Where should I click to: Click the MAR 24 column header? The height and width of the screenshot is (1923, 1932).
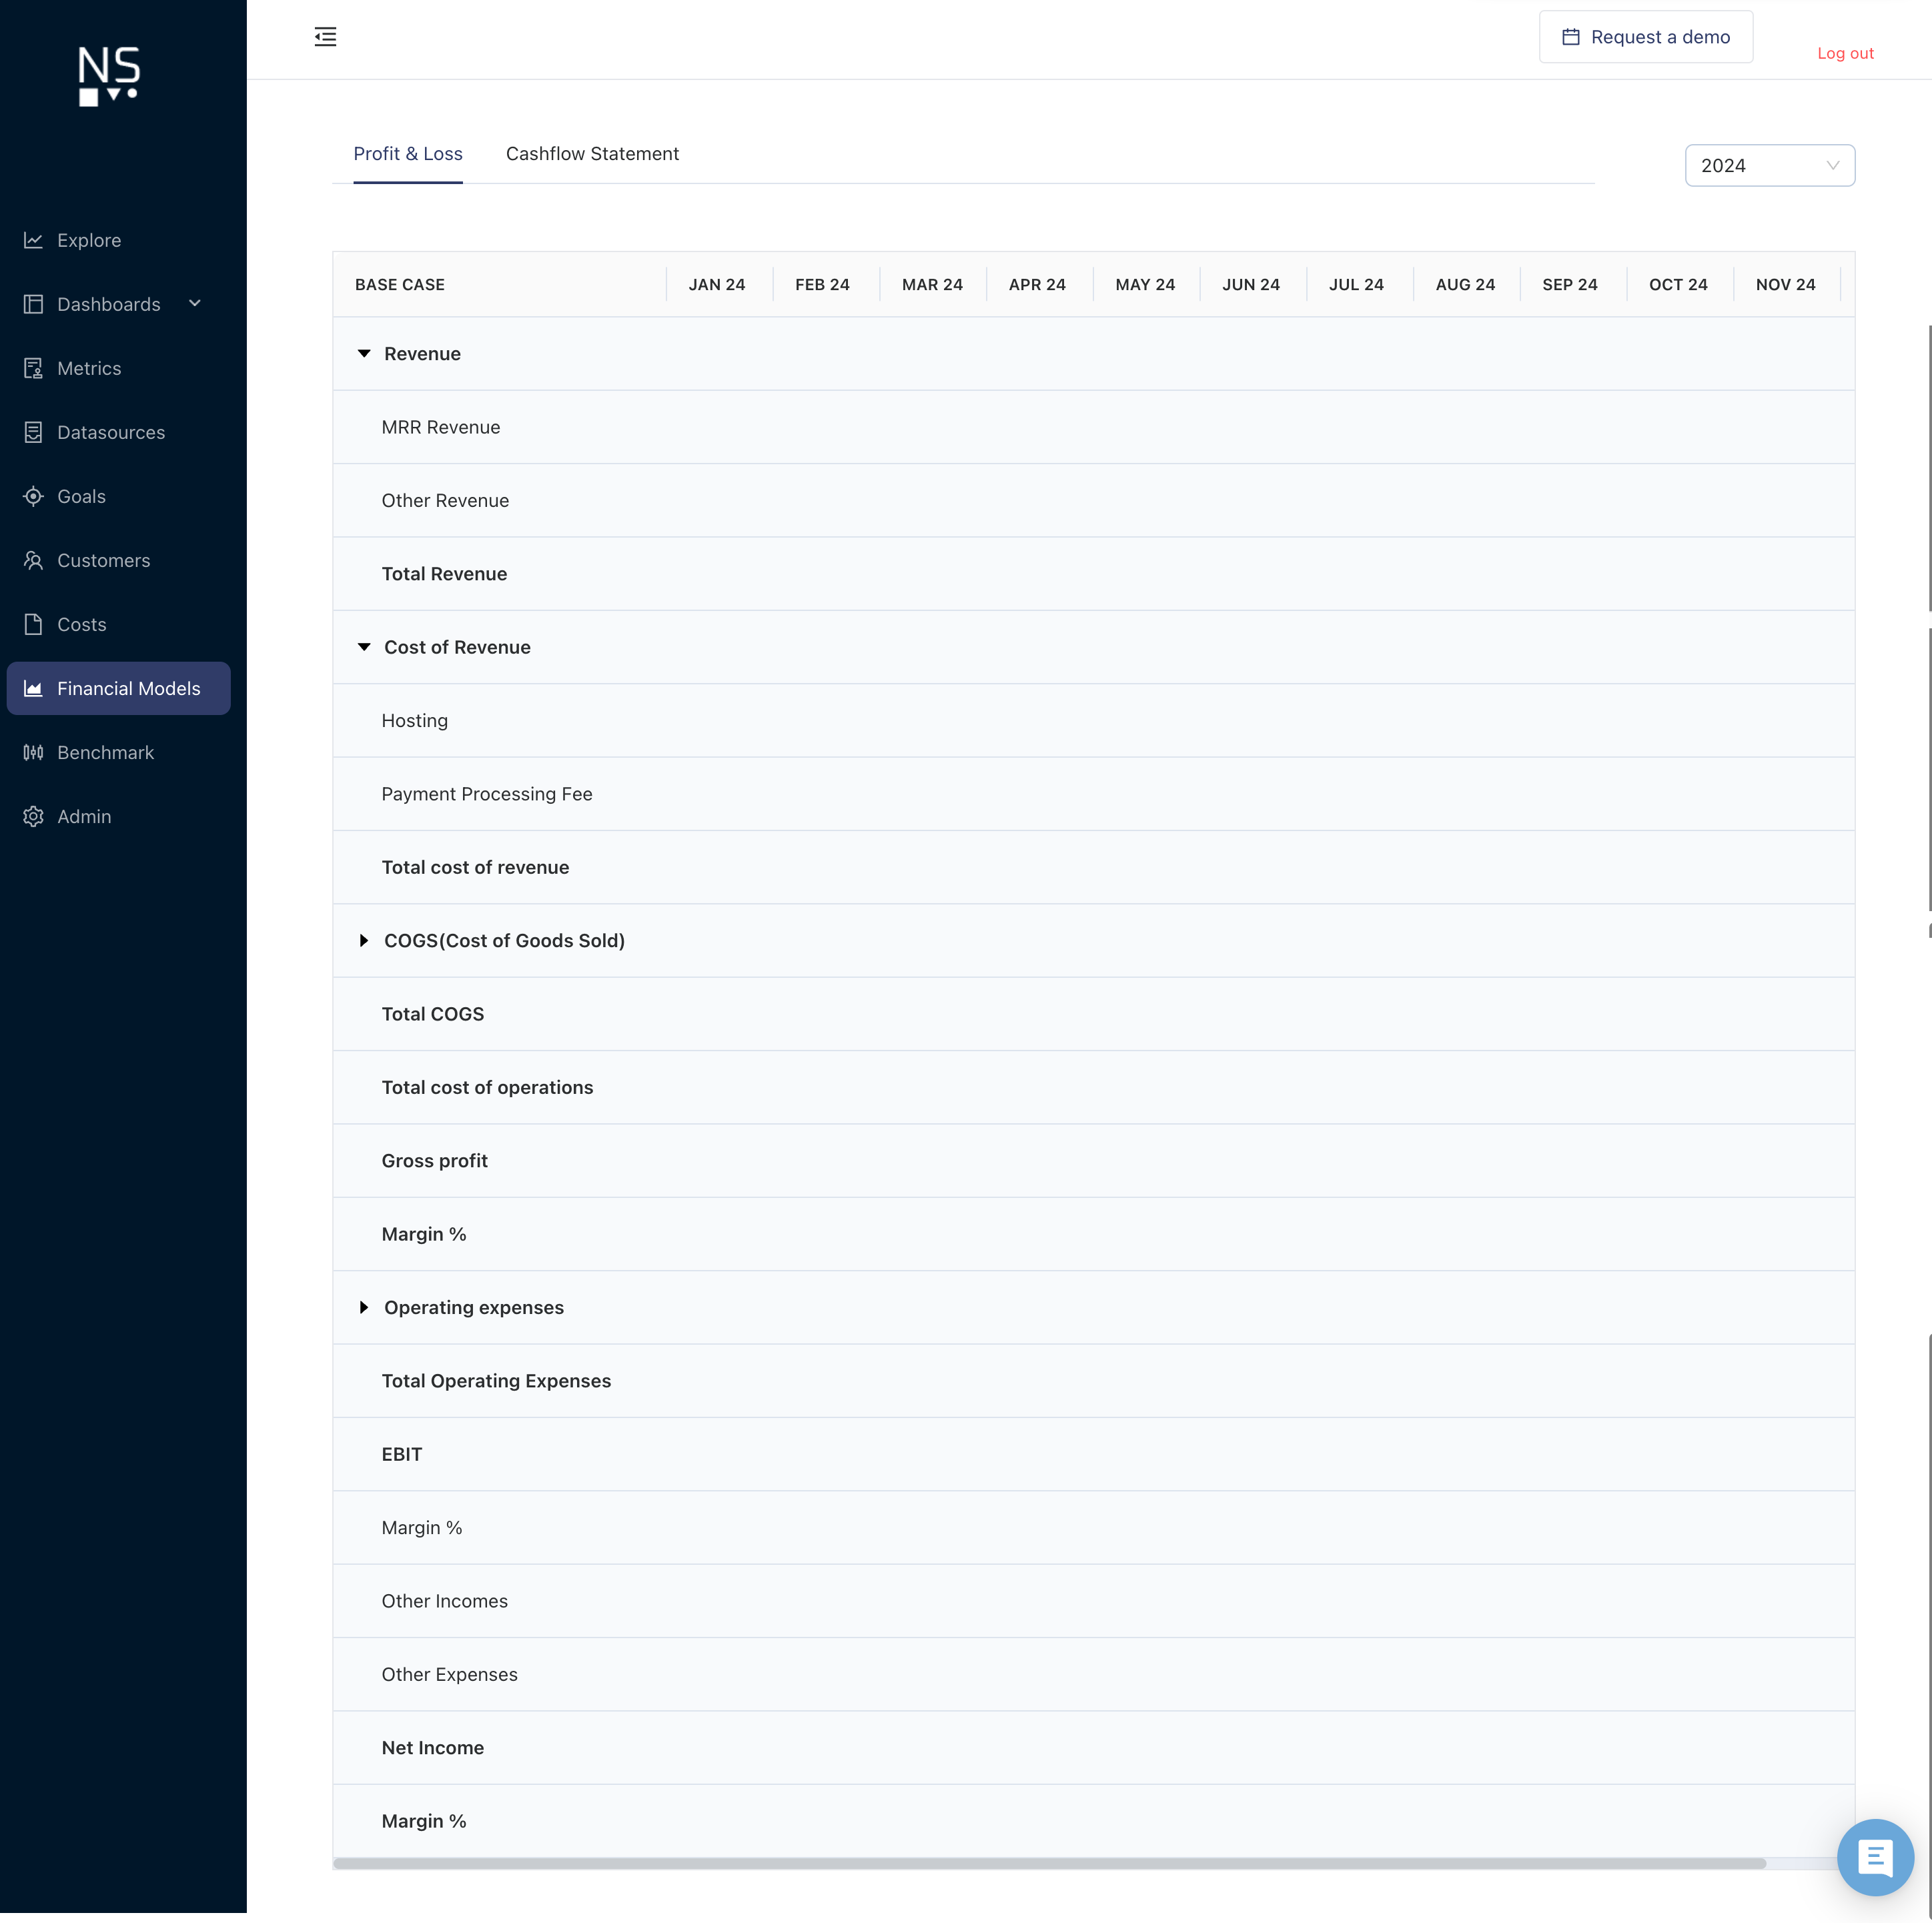932,284
